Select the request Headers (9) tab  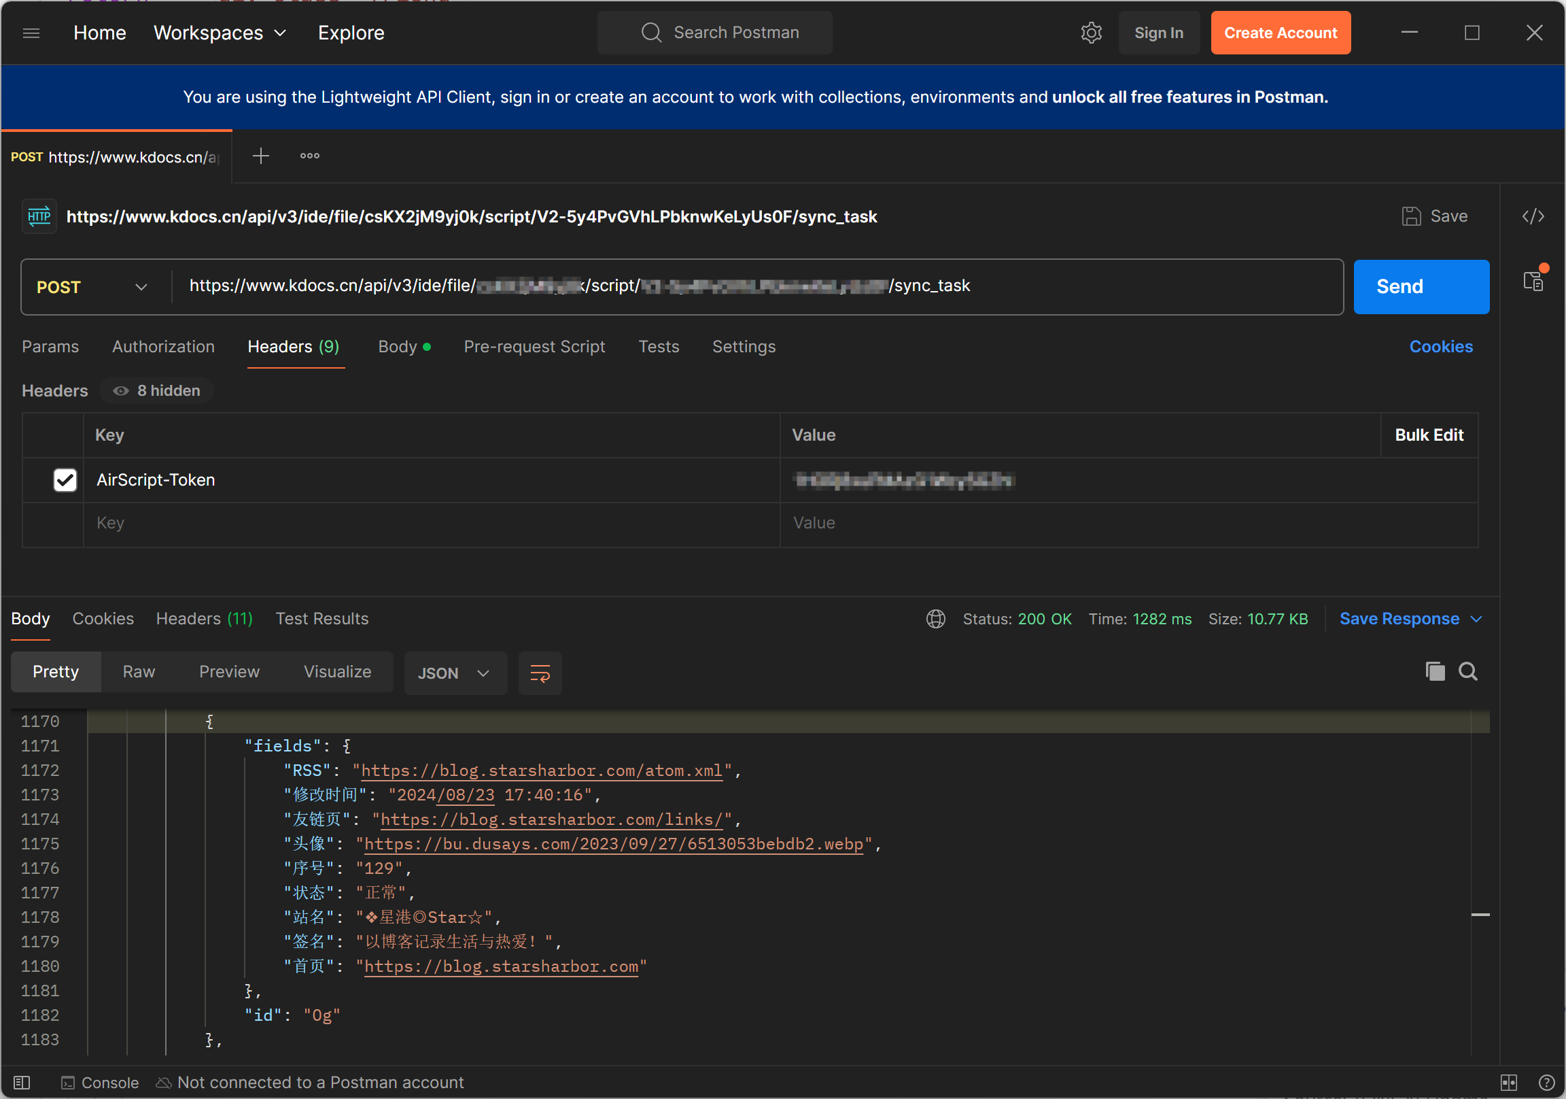point(293,347)
